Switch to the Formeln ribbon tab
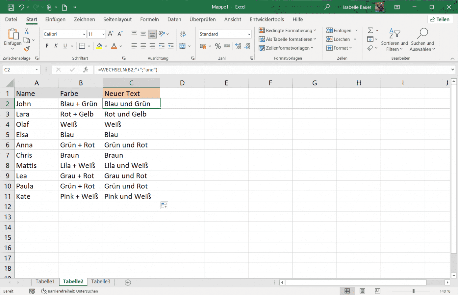 coord(149,19)
